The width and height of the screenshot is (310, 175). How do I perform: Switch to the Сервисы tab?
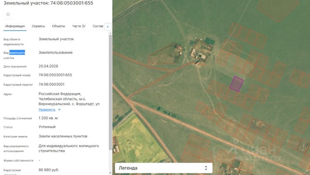click(38, 26)
